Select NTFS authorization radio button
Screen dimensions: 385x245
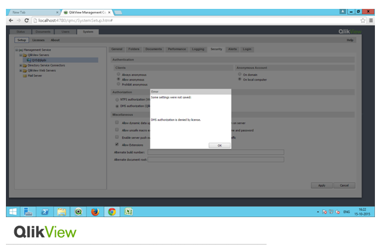117,100
